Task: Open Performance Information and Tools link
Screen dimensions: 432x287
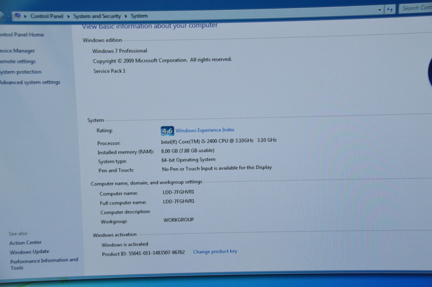Action: coord(44,263)
